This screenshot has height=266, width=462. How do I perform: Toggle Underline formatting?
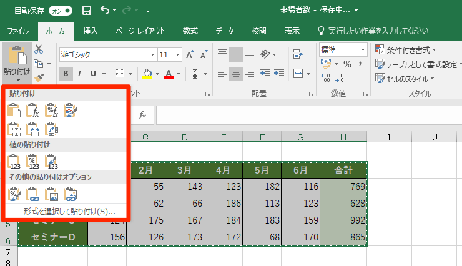pos(93,74)
